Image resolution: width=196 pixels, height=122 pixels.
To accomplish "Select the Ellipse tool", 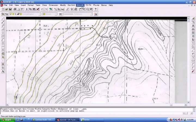I will click(3, 50).
